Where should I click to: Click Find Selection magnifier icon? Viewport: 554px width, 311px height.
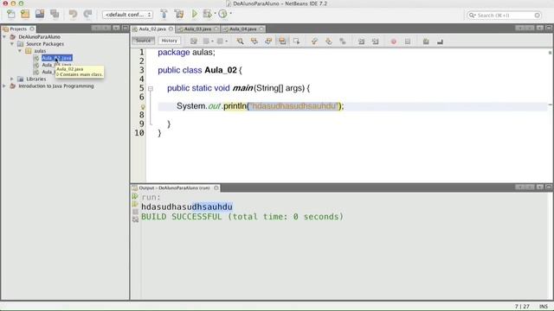point(240,41)
